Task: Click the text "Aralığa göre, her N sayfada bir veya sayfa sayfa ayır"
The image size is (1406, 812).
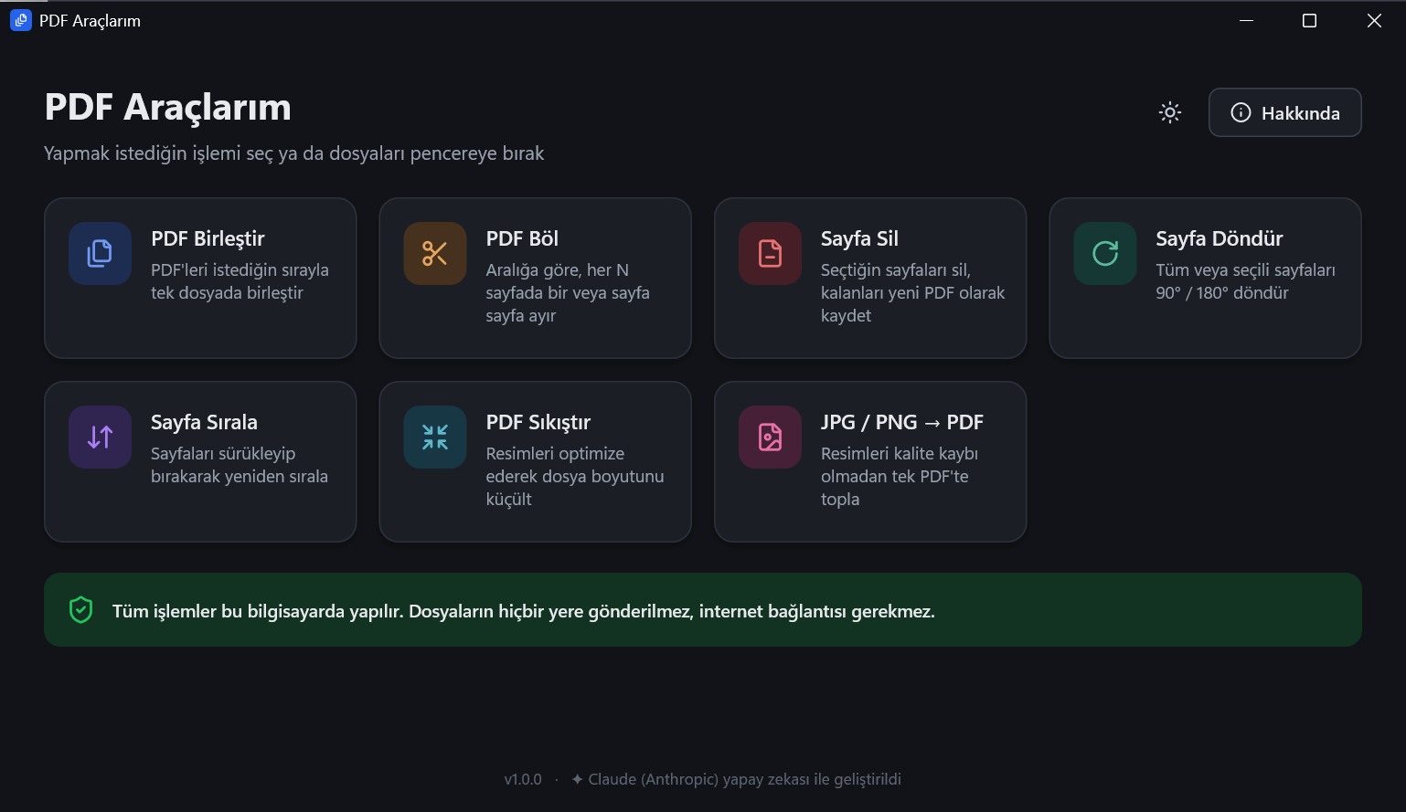Action: (568, 292)
